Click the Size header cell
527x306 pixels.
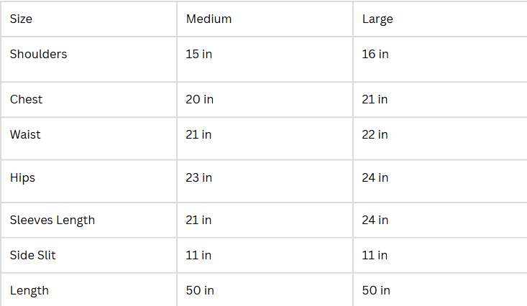[x=21, y=19]
